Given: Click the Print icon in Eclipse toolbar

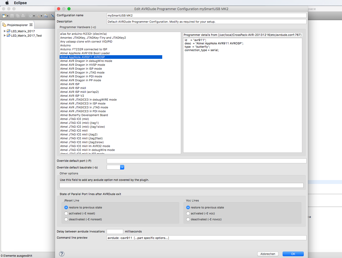Looking at the screenshot, I should point(23,16).
